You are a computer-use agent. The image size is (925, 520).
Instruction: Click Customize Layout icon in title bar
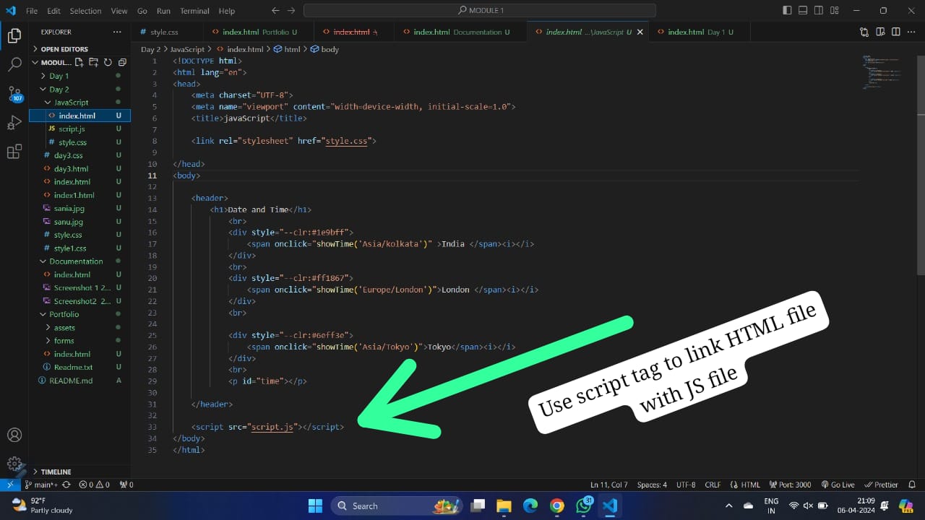(835, 11)
